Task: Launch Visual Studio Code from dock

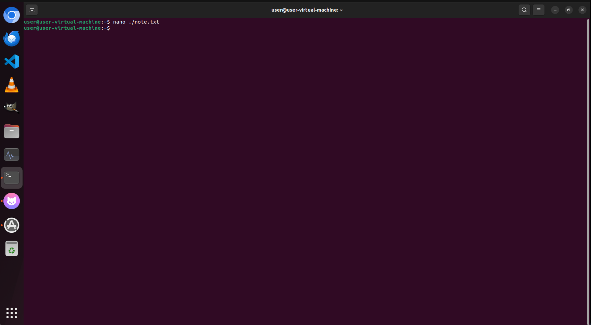Action: tap(12, 62)
